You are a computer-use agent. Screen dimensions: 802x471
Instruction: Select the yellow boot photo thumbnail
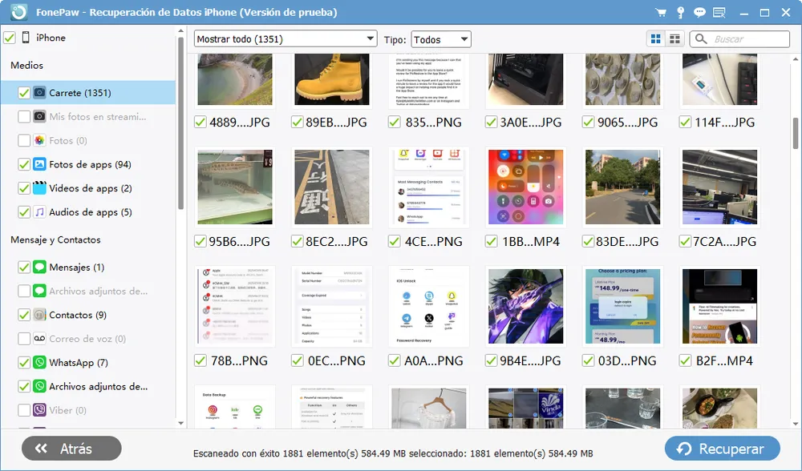point(332,80)
